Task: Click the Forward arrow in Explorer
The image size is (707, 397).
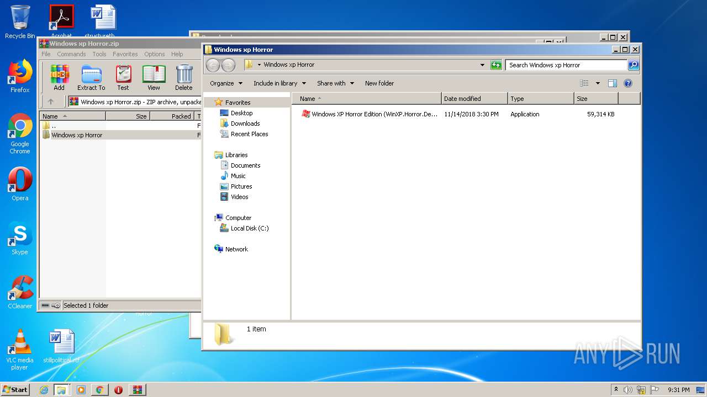Action: pyautogui.click(x=228, y=65)
